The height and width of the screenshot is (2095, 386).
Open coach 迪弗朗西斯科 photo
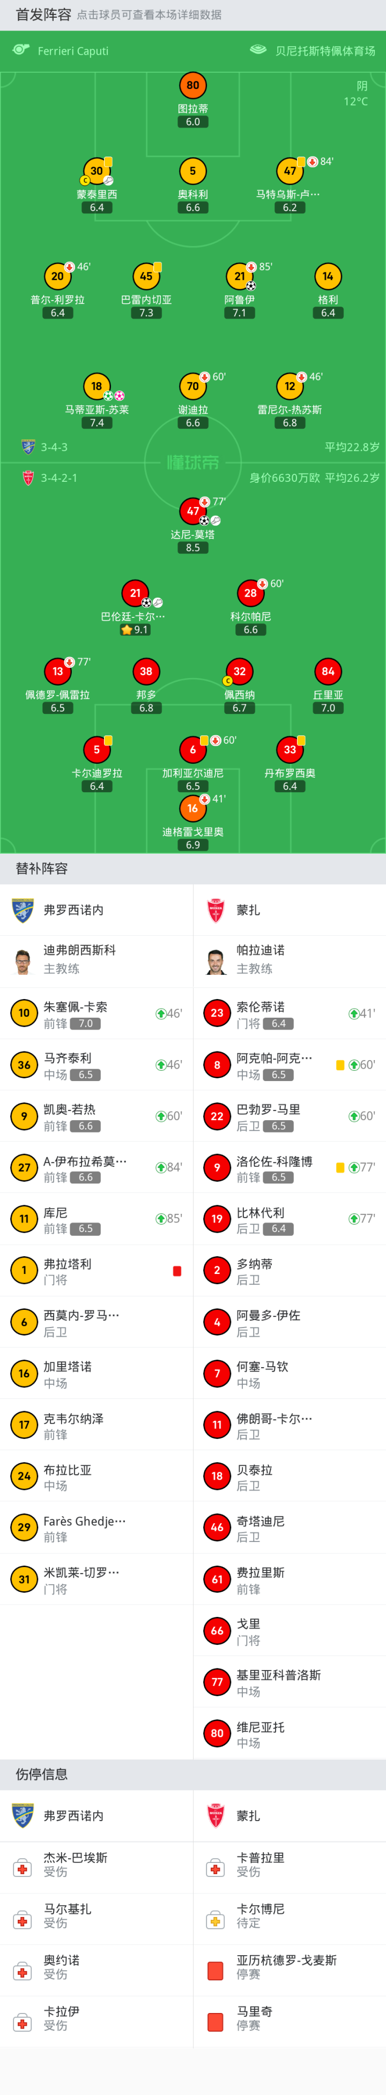[24, 960]
